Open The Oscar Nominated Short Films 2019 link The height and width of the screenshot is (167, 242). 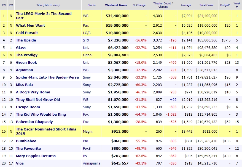[x=46, y=131]
